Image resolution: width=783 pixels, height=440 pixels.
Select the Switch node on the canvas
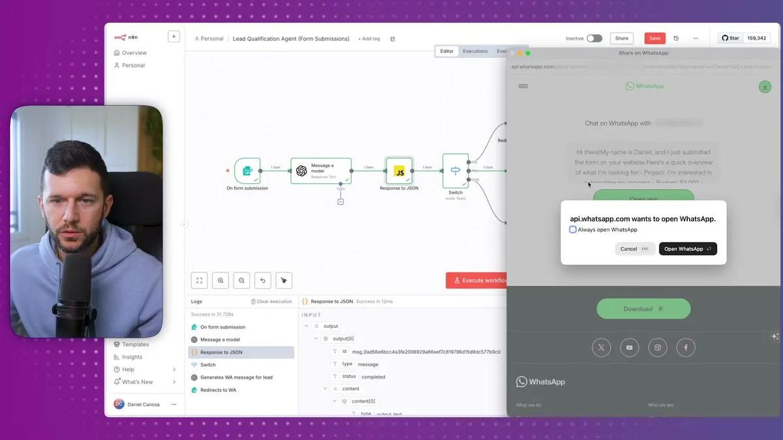click(x=455, y=171)
